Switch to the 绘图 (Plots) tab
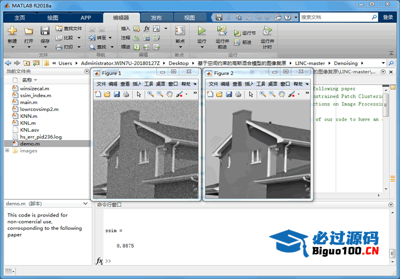The image size is (400, 279). pyautogui.click(x=53, y=17)
